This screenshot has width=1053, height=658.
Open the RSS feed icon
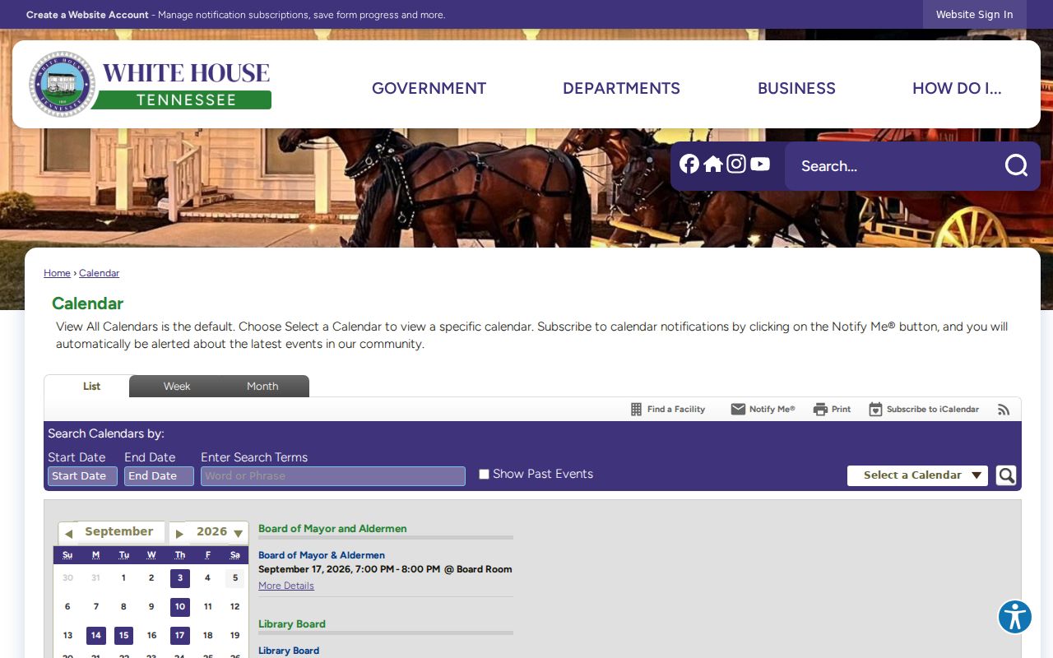coord(1004,410)
